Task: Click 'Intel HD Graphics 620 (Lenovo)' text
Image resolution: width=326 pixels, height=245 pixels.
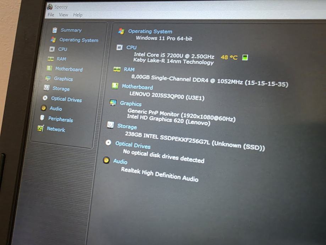Action: (x=168, y=120)
